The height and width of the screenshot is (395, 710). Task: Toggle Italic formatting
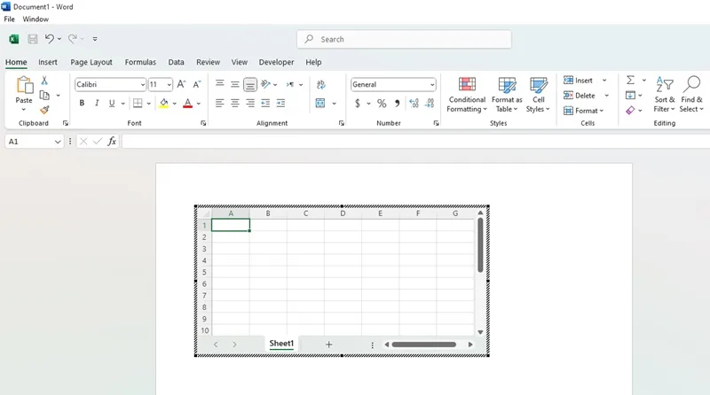point(97,103)
